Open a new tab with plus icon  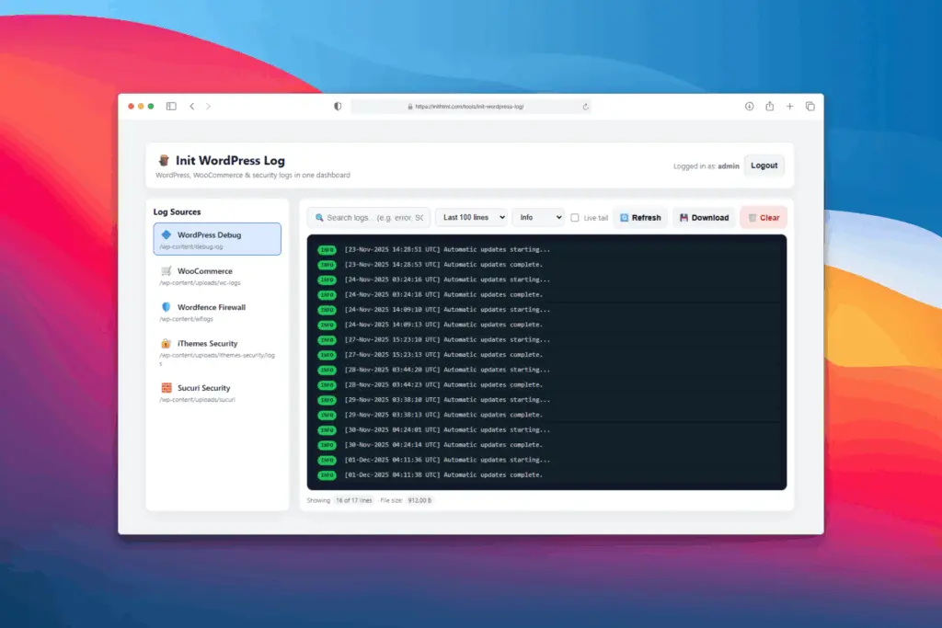[790, 107]
